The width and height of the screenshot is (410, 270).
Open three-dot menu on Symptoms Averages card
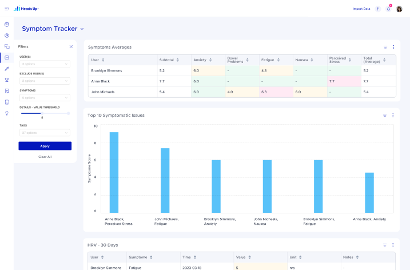click(x=393, y=47)
